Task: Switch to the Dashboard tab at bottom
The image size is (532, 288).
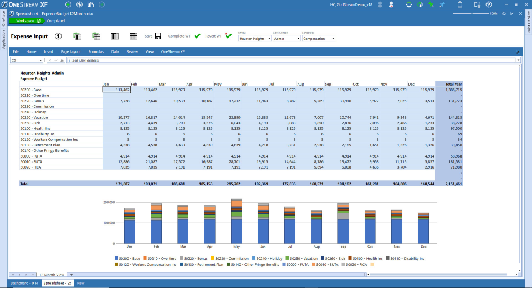Action: click(25, 283)
